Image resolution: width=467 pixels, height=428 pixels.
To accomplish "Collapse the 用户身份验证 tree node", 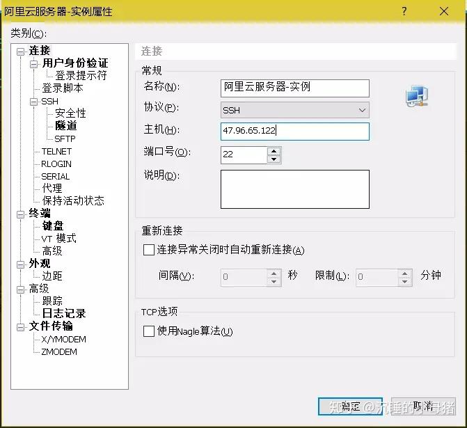I will click(33, 64).
